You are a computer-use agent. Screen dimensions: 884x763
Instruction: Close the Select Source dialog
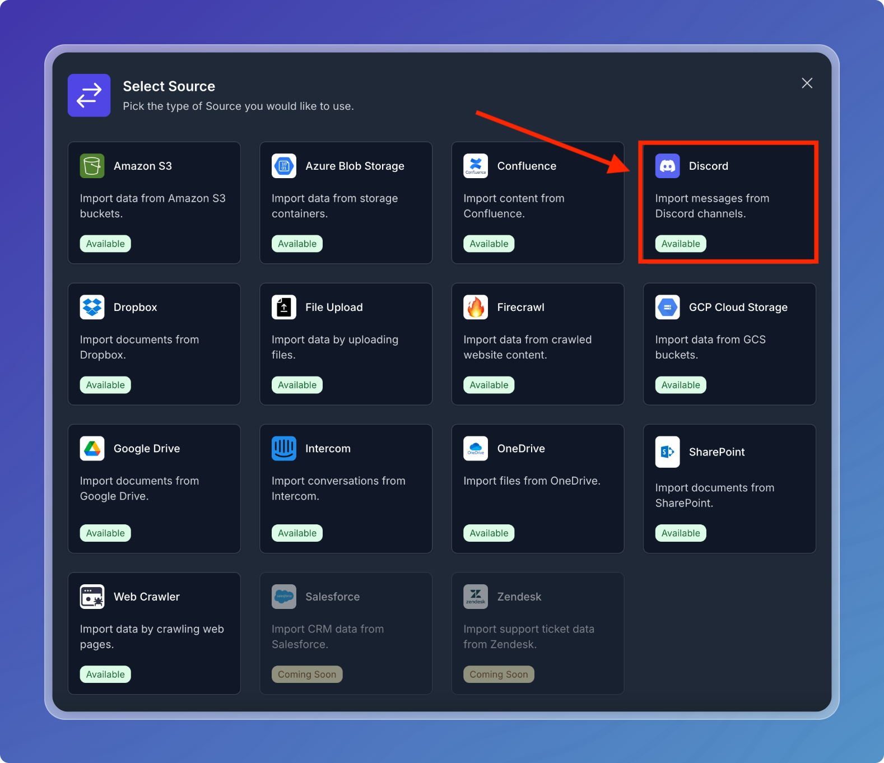click(807, 83)
